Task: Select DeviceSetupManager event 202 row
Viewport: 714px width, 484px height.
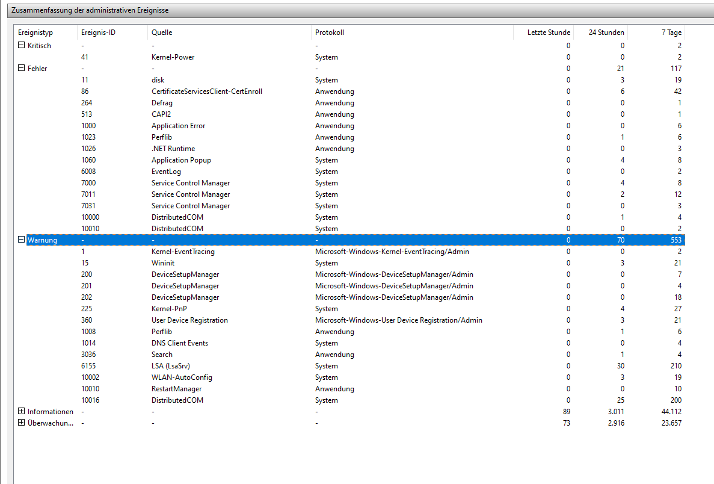Action: (x=349, y=297)
